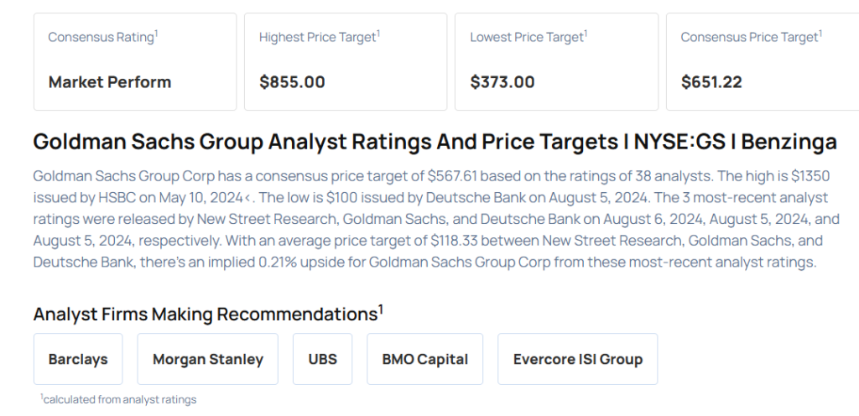Click the footnote marker beside Consensus Rating
This screenshot has width=859, height=416.
pyautogui.click(x=157, y=34)
